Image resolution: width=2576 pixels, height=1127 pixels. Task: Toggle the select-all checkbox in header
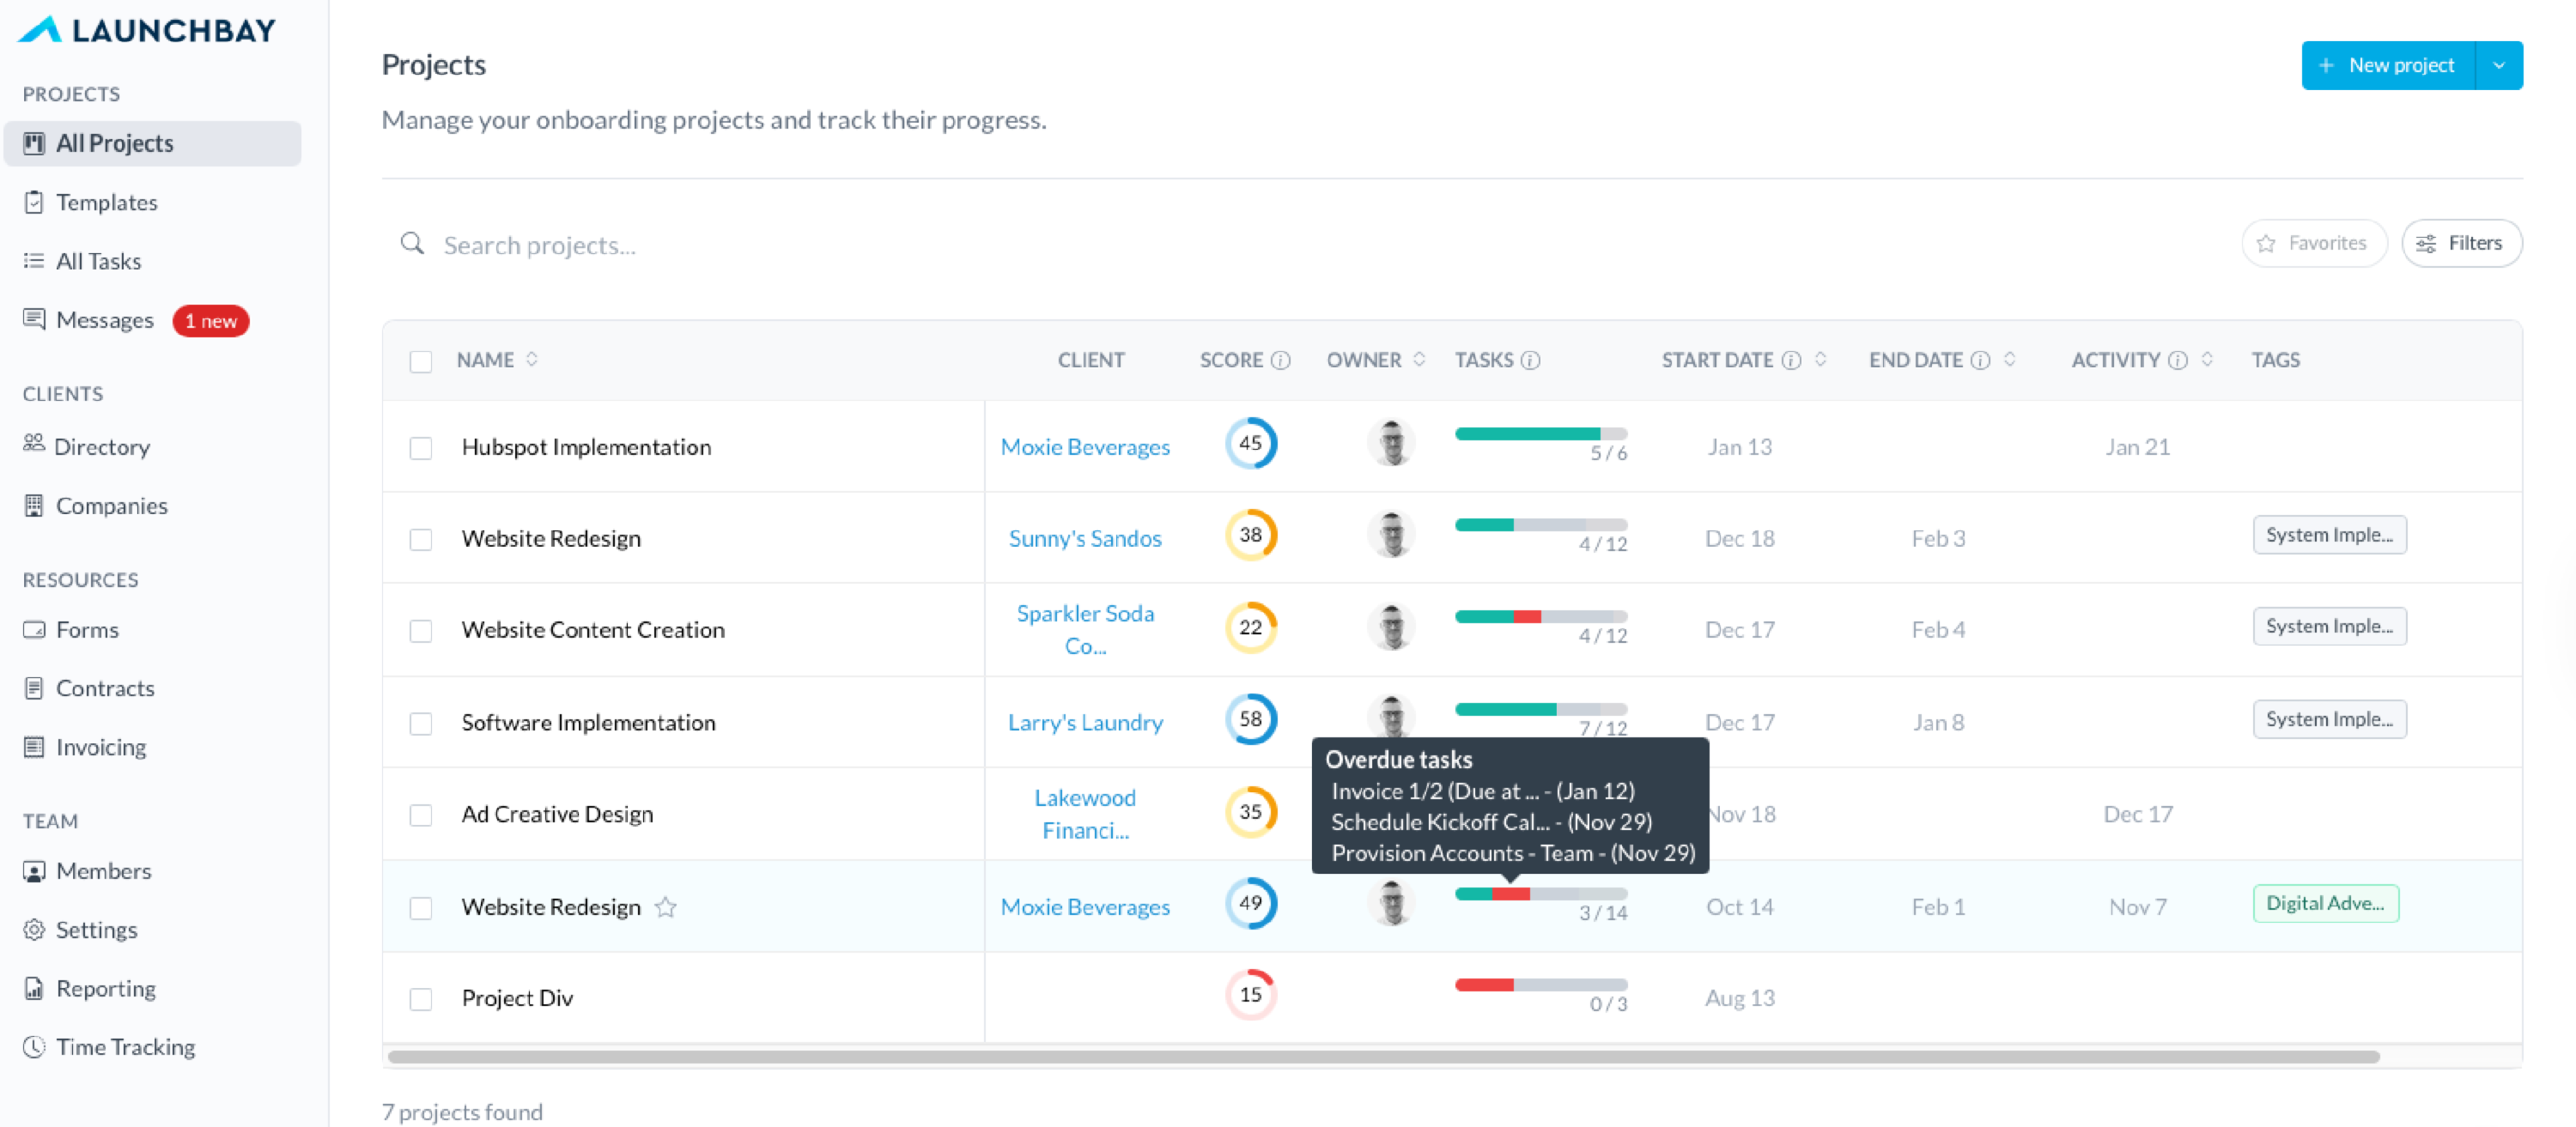(421, 361)
